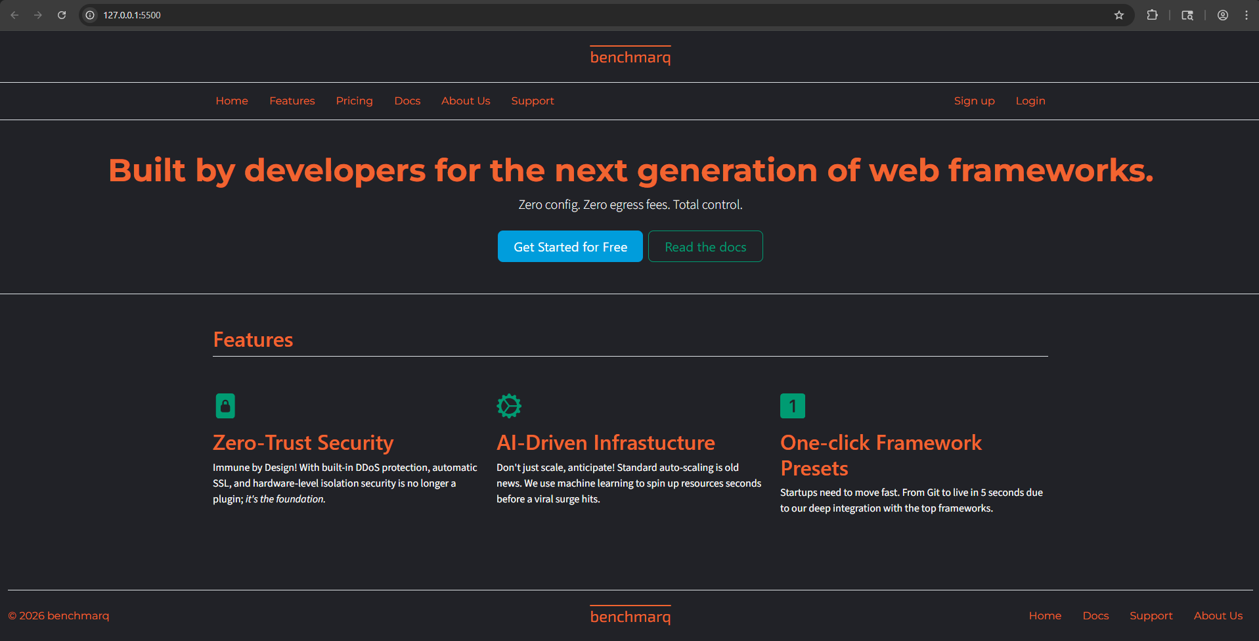1259x641 pixels.
Task: Click the footer About Us link
Action: point(1218,615)
